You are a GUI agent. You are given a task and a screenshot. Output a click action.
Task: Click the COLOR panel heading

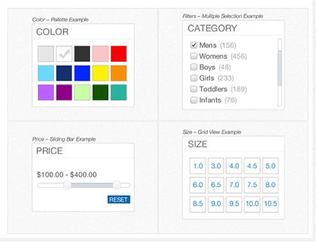pyautogui.click(x=53, y=32)
